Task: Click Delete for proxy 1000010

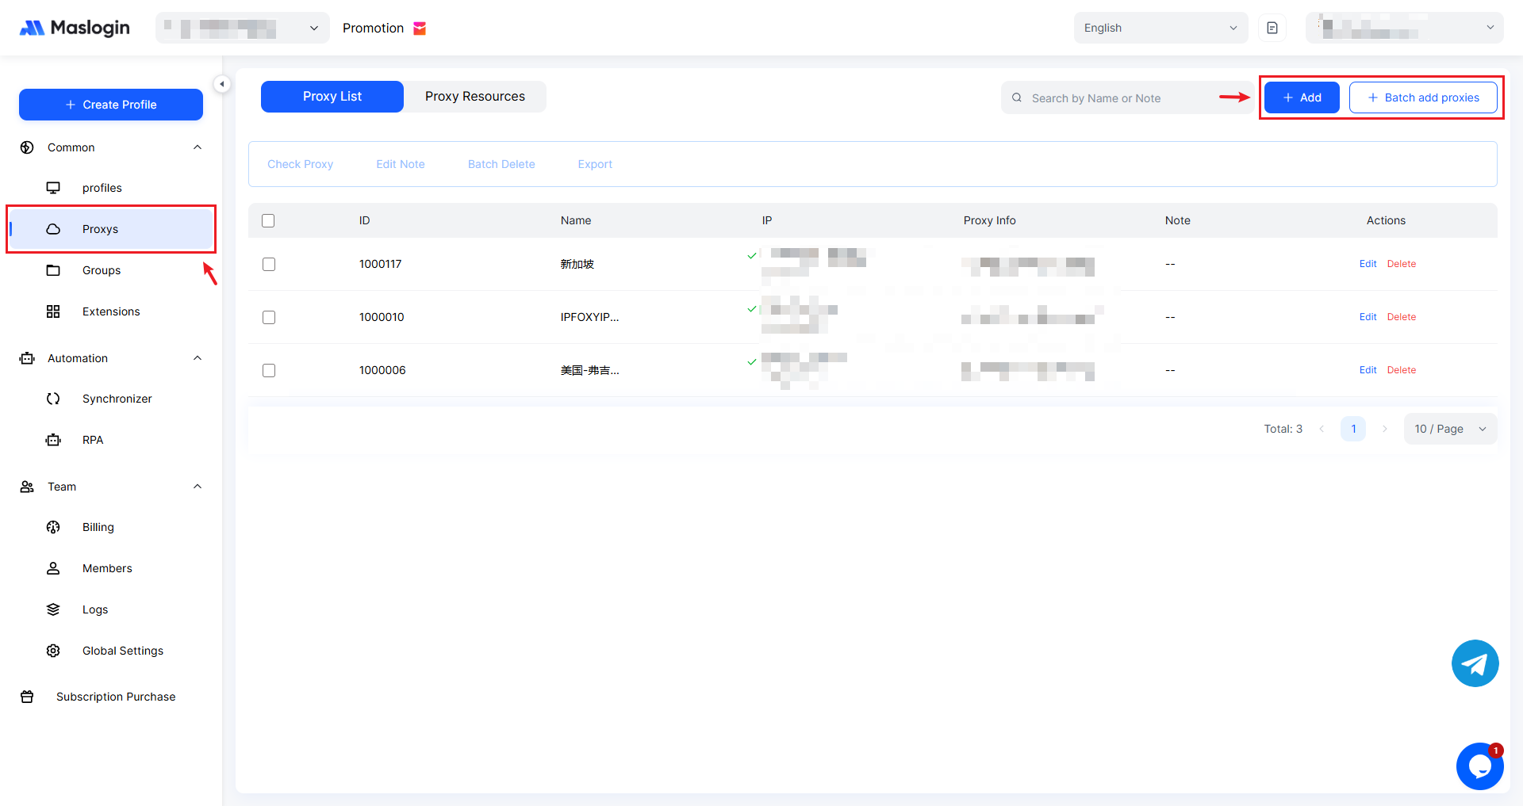Action: 1401,317
